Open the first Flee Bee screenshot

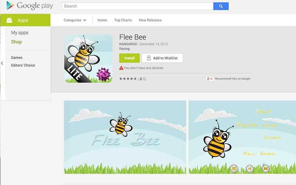tap(125, 137)
